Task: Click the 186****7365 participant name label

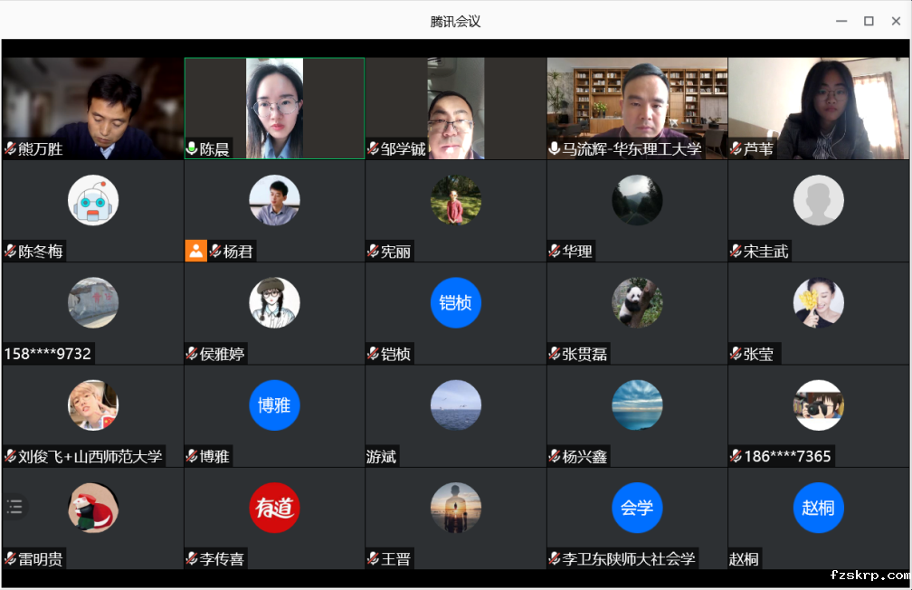Action: 787,456
